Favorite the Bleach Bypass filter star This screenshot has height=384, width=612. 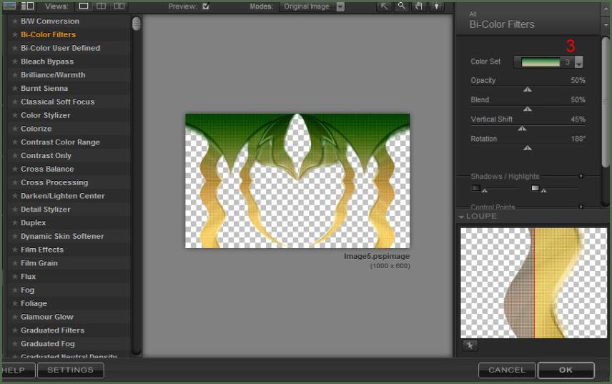pos(14,61)
